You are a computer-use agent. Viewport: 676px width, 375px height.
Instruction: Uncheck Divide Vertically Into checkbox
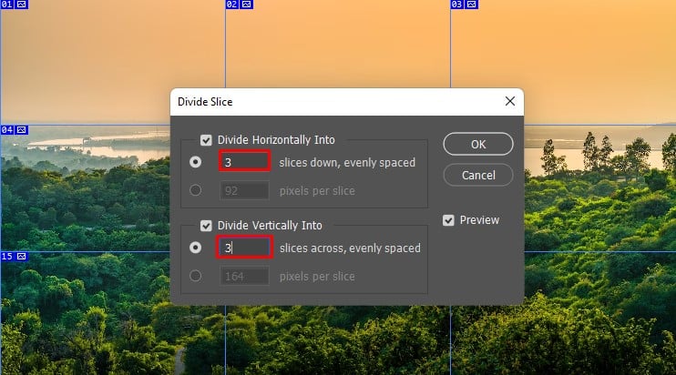pos(207,226)
